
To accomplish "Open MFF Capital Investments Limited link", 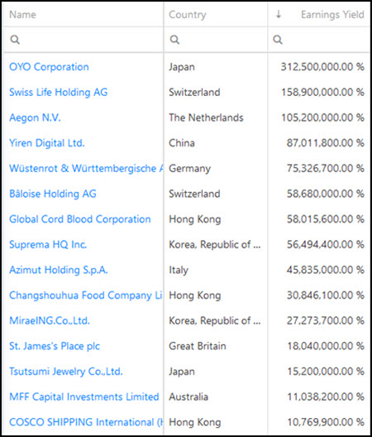I will point(84,396).
